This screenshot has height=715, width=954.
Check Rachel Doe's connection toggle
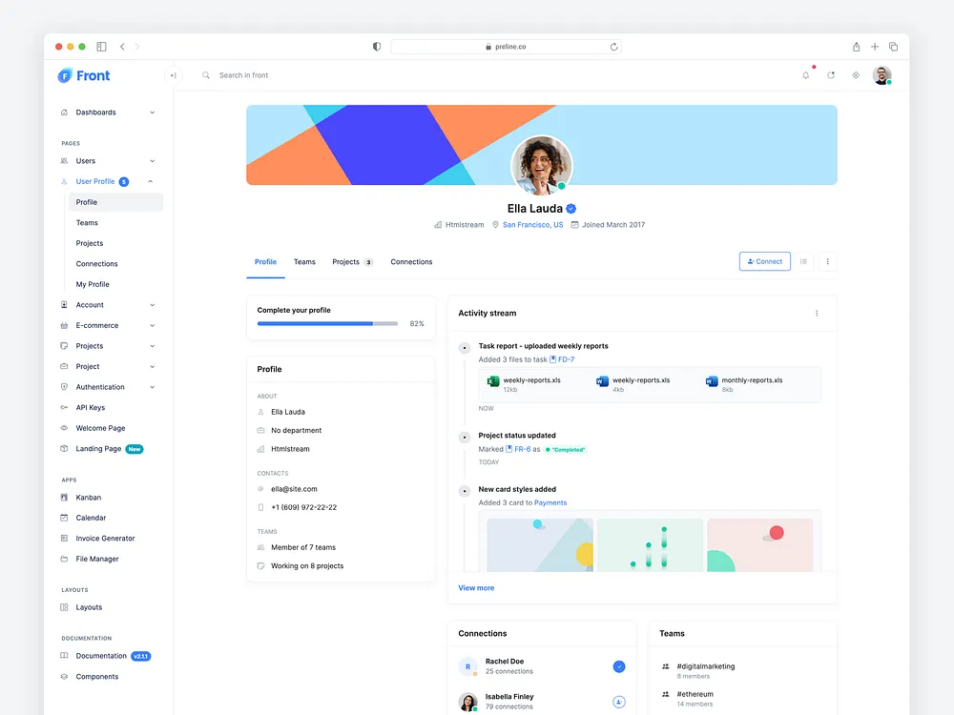[x=618, y=666]
